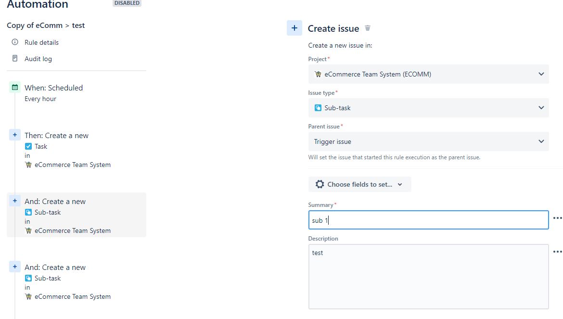Image resolution: width=563 pixels, height=319 pixels.
Task: Click the gear icon on Choose fields to set
Action: tap(320, 184)
